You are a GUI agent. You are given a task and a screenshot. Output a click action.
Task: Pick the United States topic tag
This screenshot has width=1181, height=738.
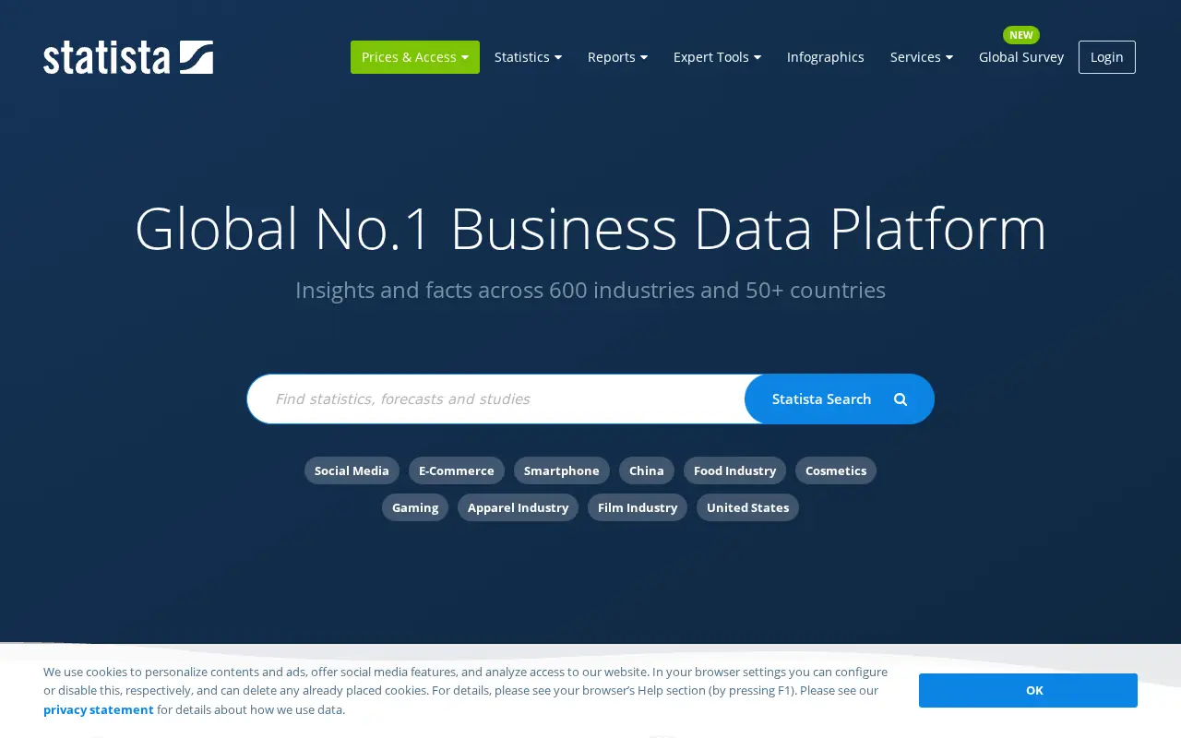[x=747, y=507]
